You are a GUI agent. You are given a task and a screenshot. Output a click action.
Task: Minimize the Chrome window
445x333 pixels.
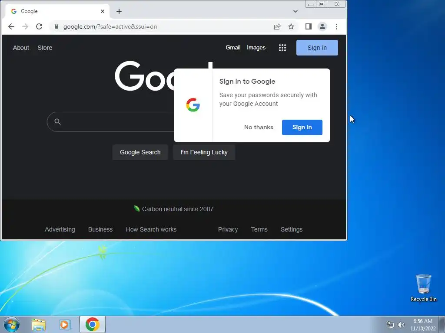[311, 4]
